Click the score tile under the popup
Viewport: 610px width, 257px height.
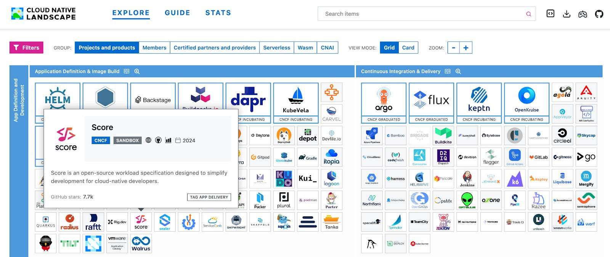141,222
